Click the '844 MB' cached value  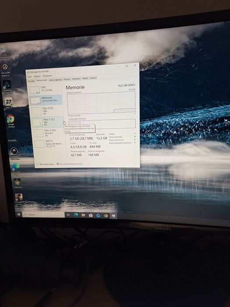(x=95, y=146)
